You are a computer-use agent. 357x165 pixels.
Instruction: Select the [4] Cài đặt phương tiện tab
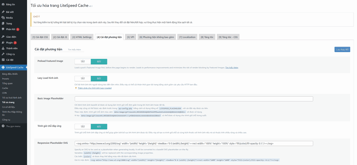[x=109, y=37]
